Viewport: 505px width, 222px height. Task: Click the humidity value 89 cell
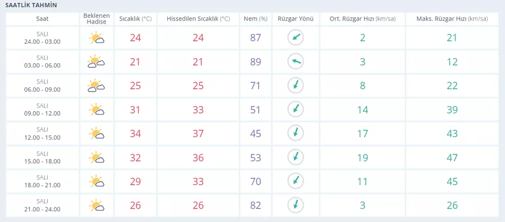pos(255,62)
